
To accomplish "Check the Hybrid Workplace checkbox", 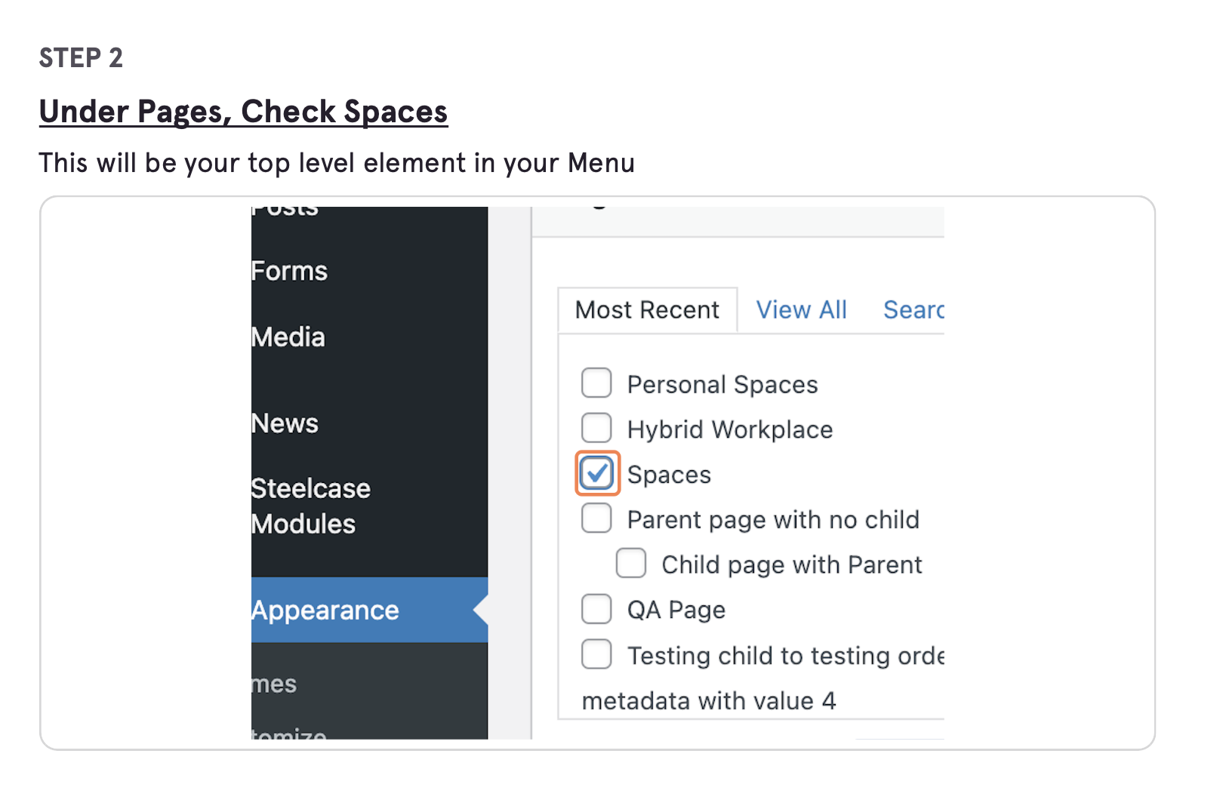I will (596, 428).
